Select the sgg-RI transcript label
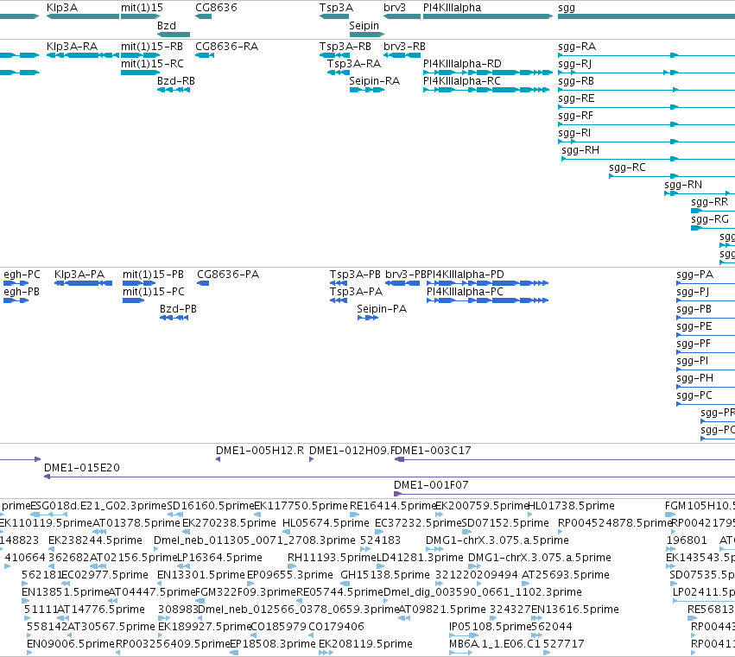Image resolution: width=735 pixels, height=657 pixels. click(574, 133)
